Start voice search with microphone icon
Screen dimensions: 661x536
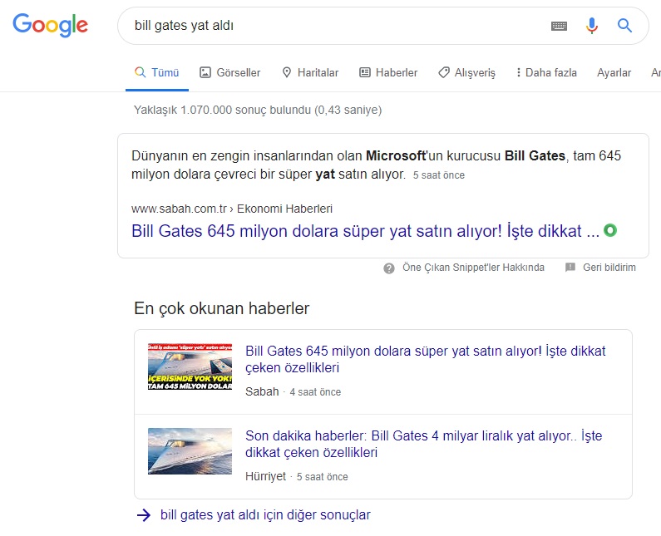(x=592, y=26)
